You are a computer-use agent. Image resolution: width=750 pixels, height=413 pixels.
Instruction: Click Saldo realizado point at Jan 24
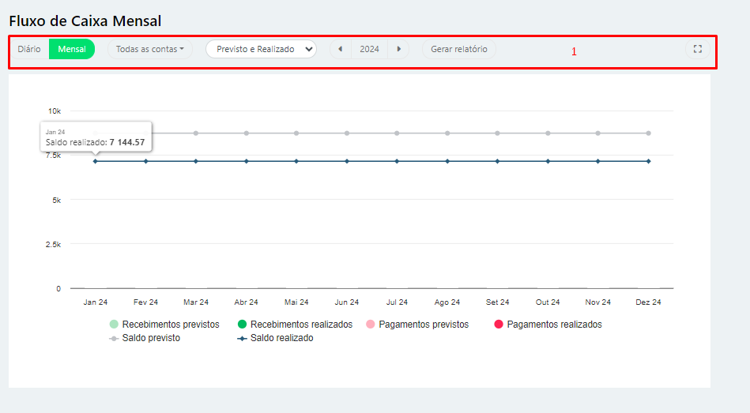(x=96, y=161)
